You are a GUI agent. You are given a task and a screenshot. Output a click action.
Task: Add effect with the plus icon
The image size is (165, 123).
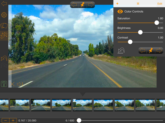coord(117,3)
